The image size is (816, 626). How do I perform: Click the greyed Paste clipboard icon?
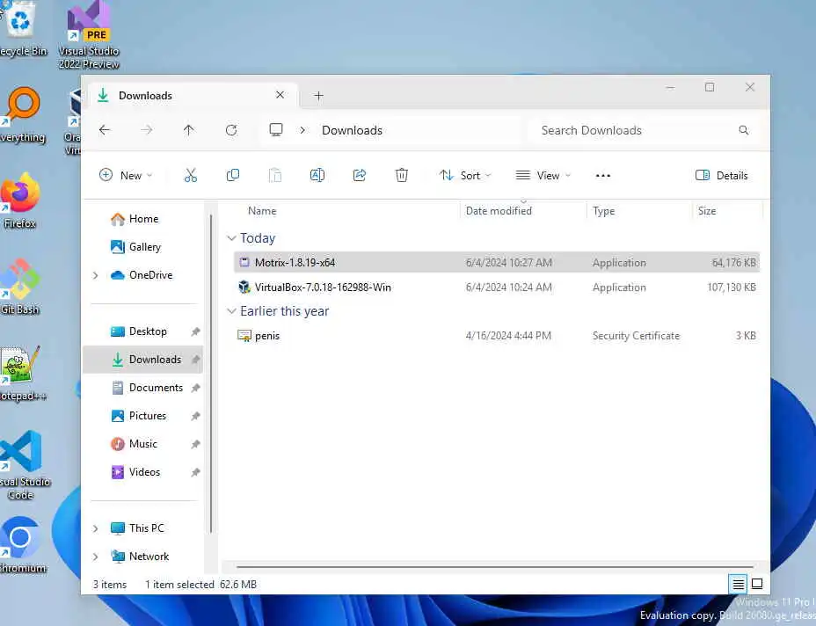274,175
